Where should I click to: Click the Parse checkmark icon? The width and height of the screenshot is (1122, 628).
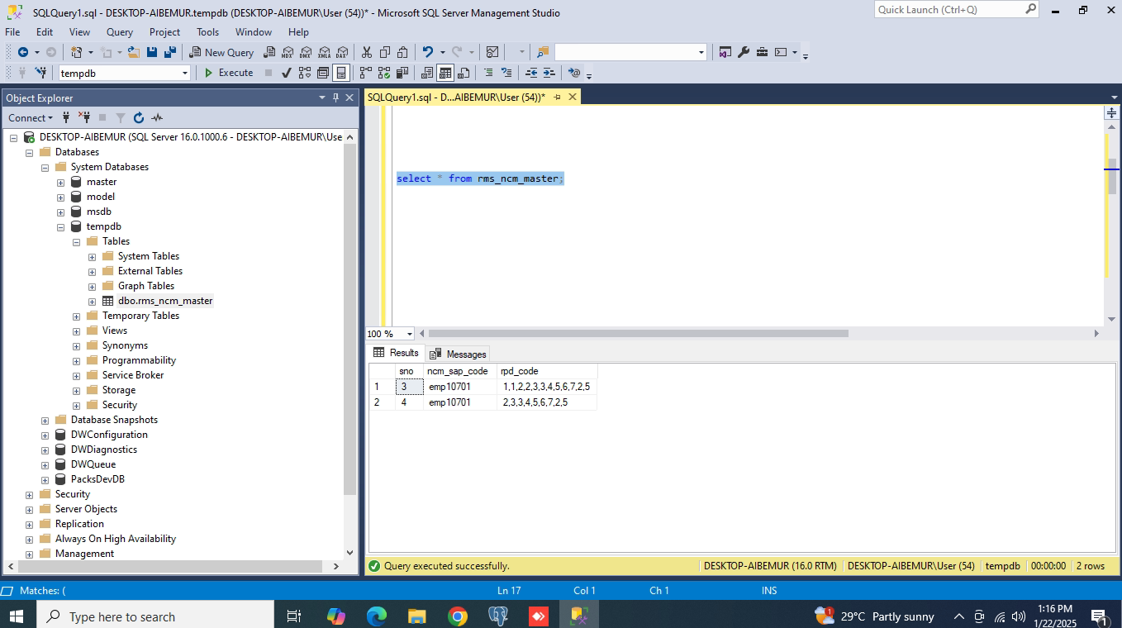tap(287, 73)
